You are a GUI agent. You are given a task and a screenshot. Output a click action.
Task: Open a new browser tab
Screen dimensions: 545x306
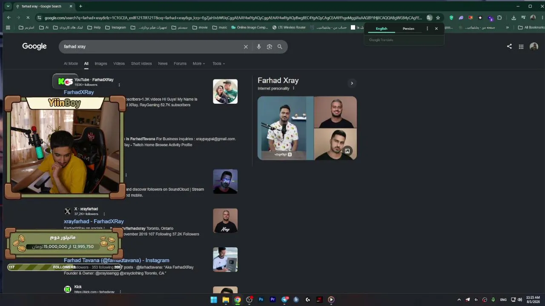click(x=80, y=6)
